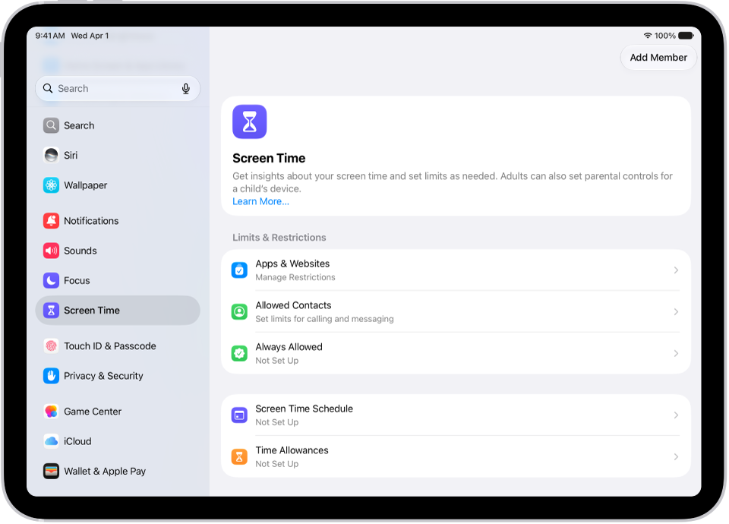Open the Allowed Contacts row title
The height and width of the screenshot is (524, 729).
(293, 305)
